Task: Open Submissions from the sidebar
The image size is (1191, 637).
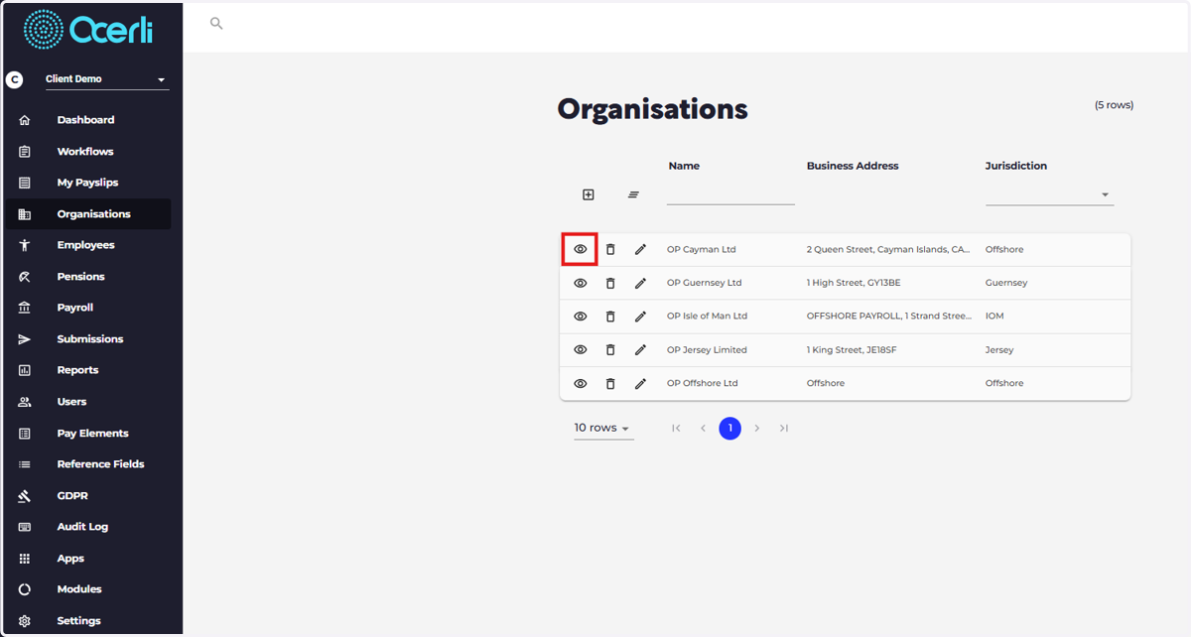Action: pos(90,339)
